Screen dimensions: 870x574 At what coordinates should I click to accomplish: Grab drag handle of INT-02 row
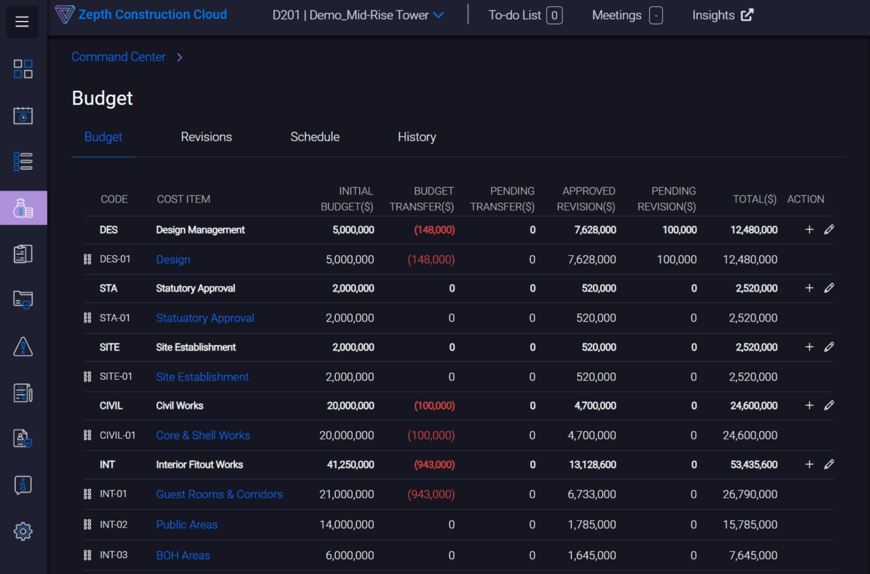(x=87, y=525)
